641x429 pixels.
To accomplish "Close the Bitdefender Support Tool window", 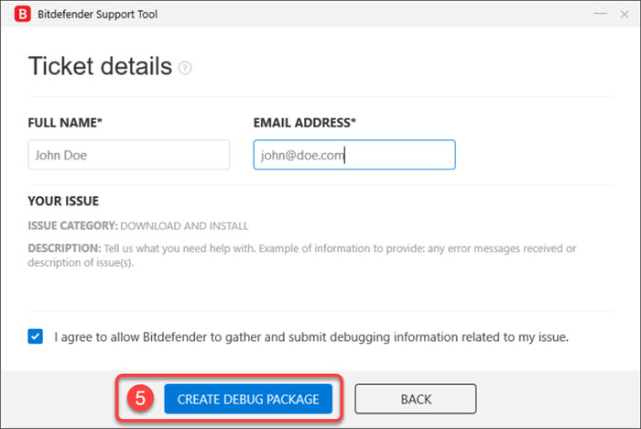I will click(625, 15).
